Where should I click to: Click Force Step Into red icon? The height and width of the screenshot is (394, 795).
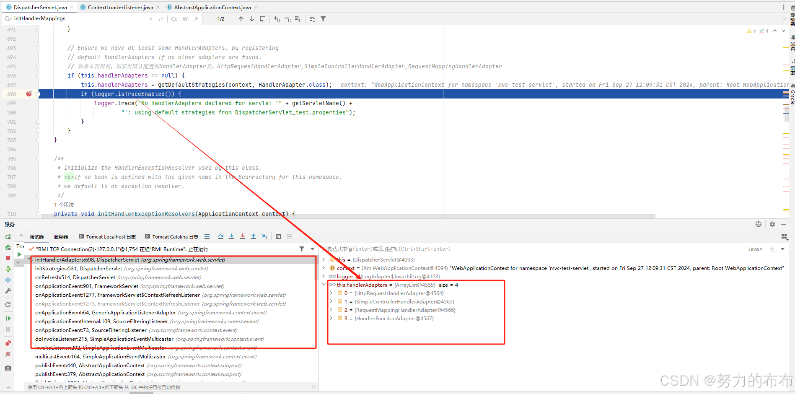click(x=243, y=236)
